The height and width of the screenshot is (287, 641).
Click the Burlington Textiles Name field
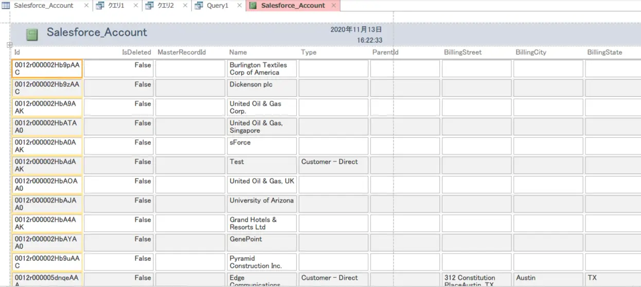tap(262, 69)
